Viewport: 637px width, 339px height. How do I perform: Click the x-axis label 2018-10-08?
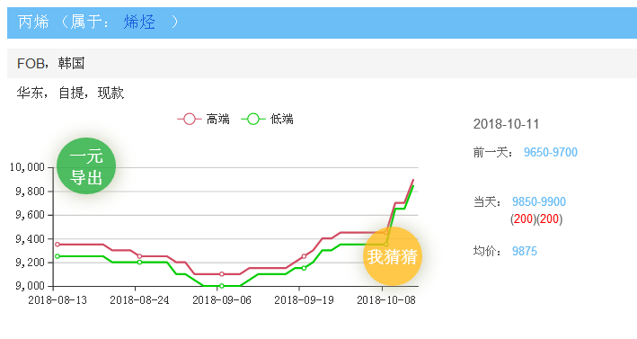386,300
